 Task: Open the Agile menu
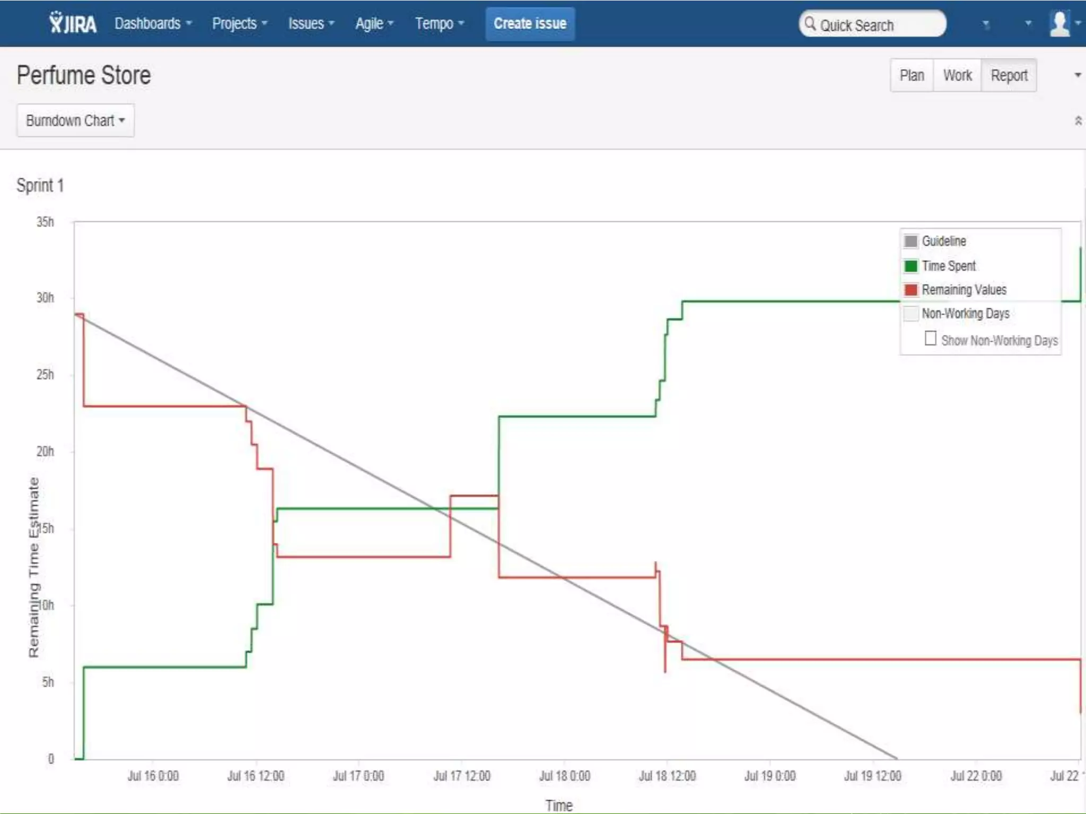pyautogui.click(x=374, y=24)
